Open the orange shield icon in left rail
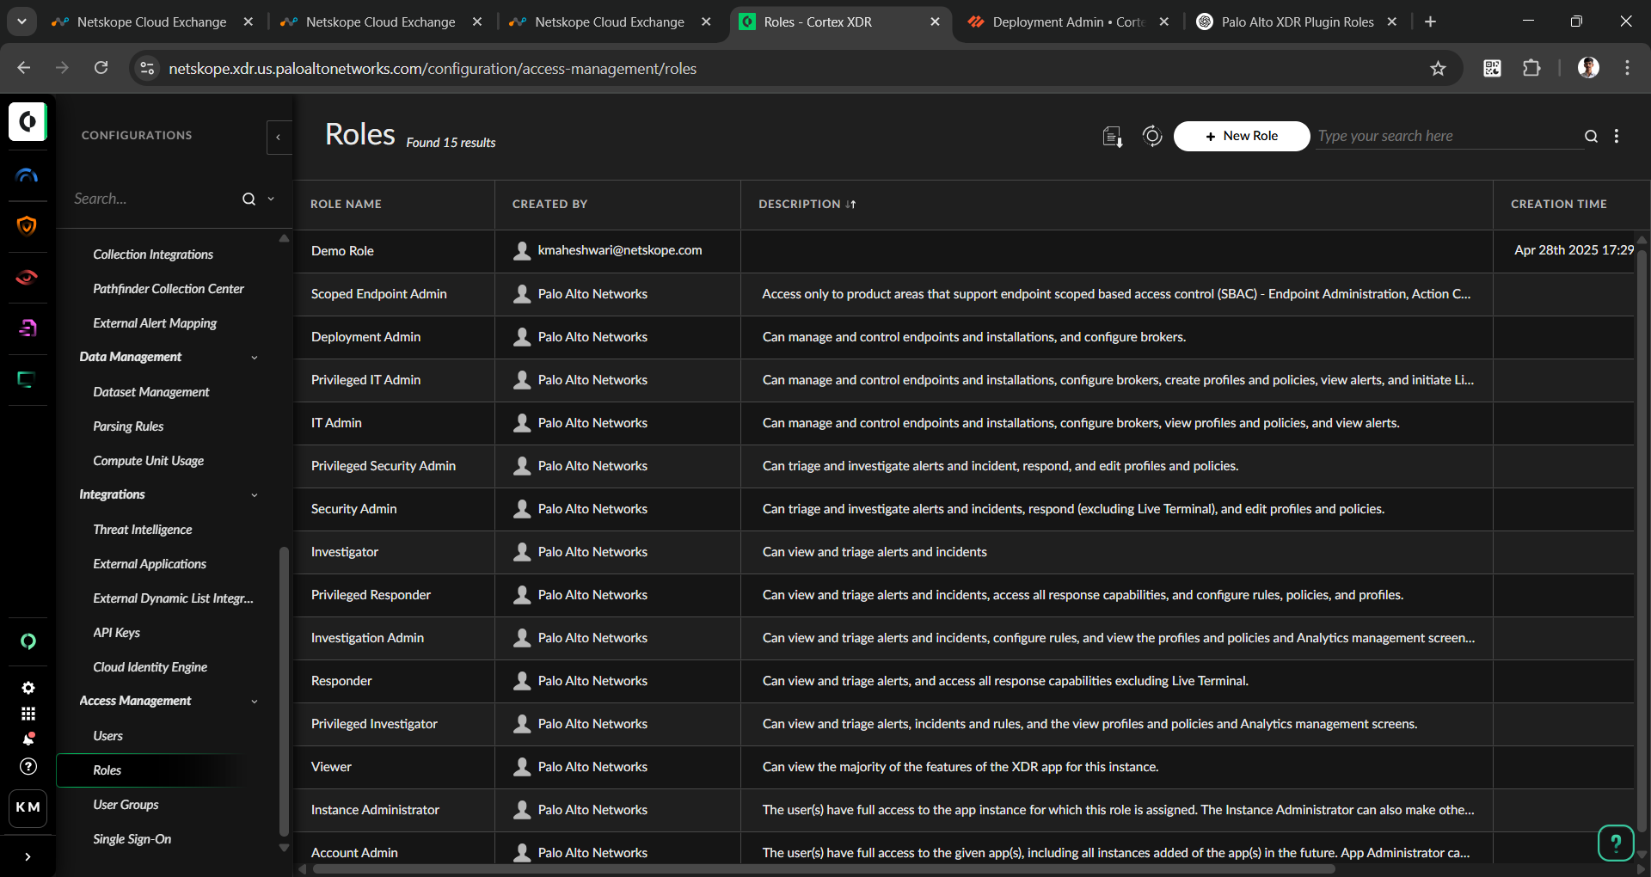1651x877 pixels. [x=28, y=226]
